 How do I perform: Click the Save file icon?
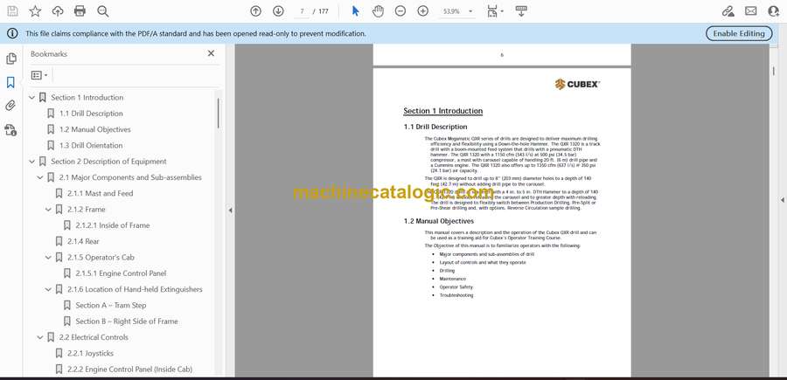[12, 11]
